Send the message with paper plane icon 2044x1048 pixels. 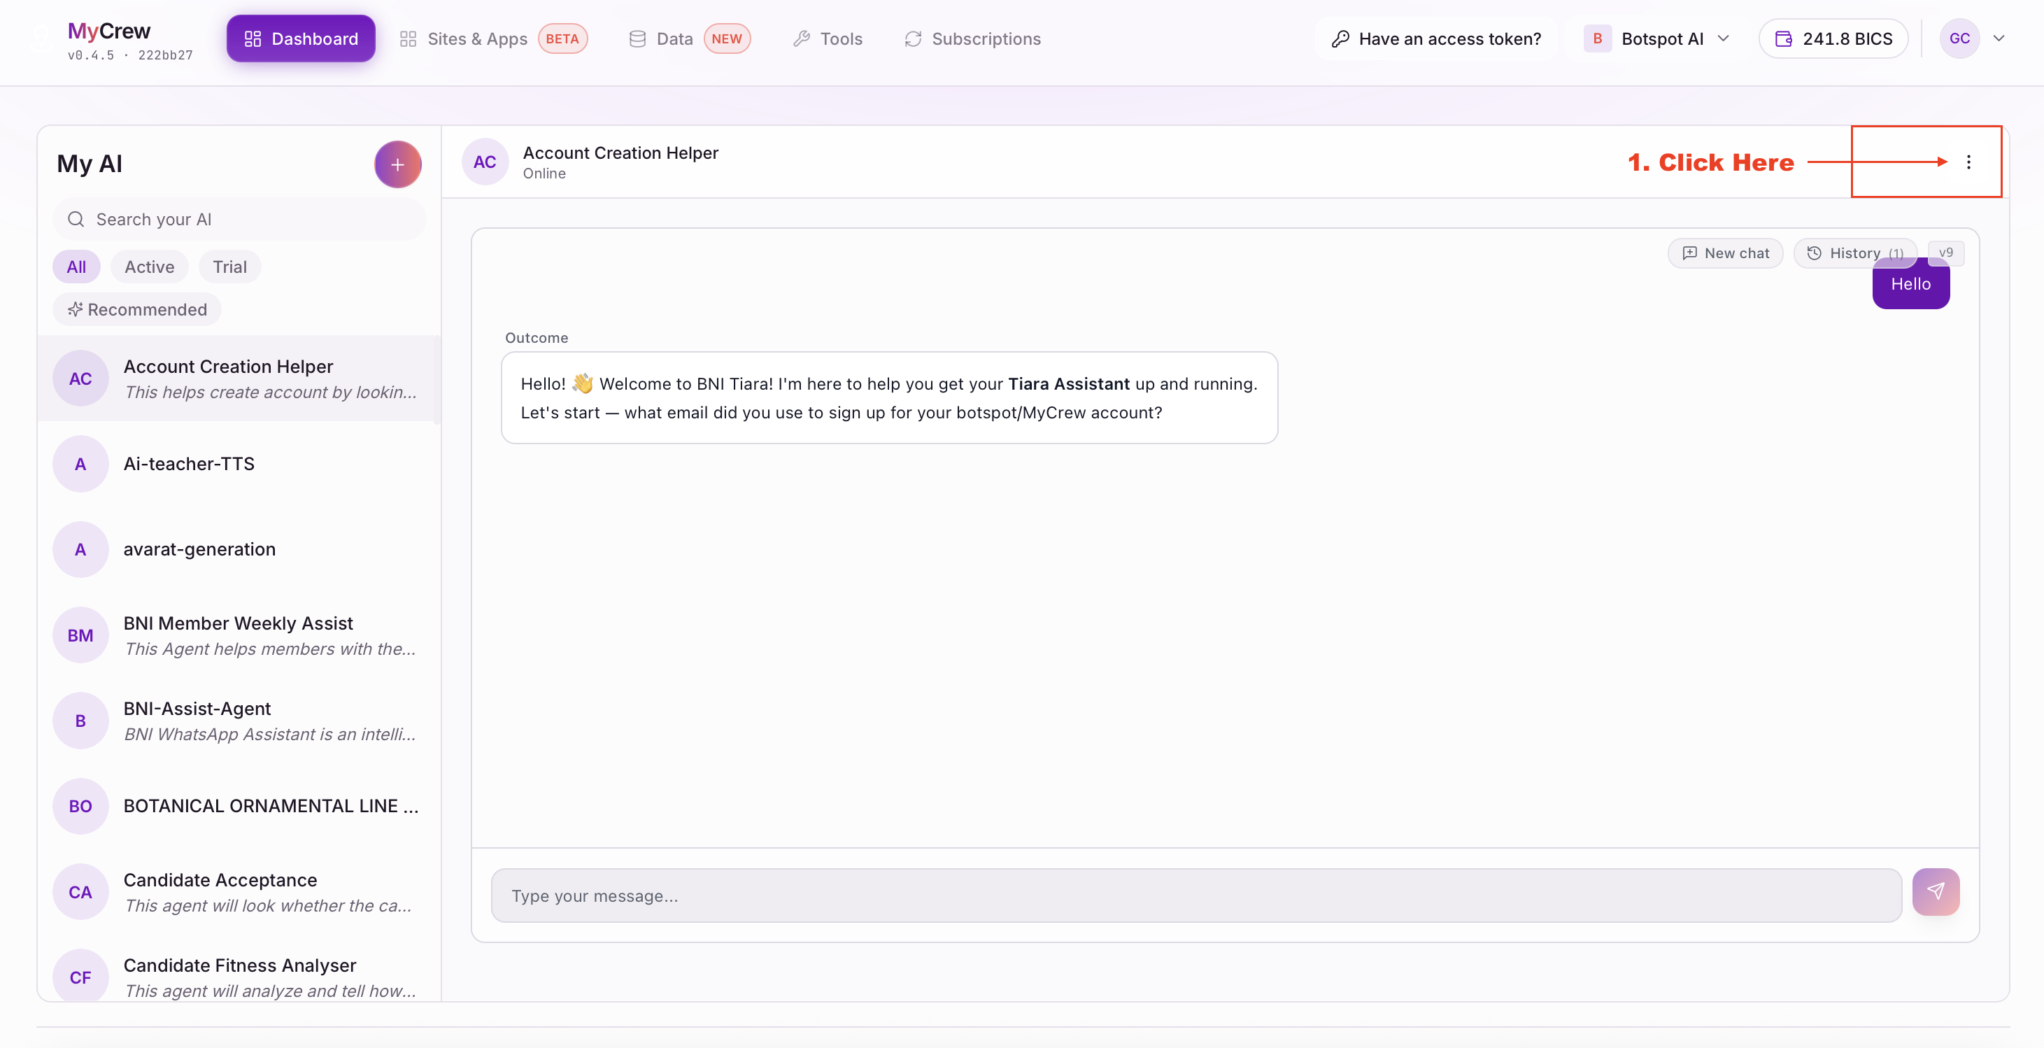[1936, 892]
